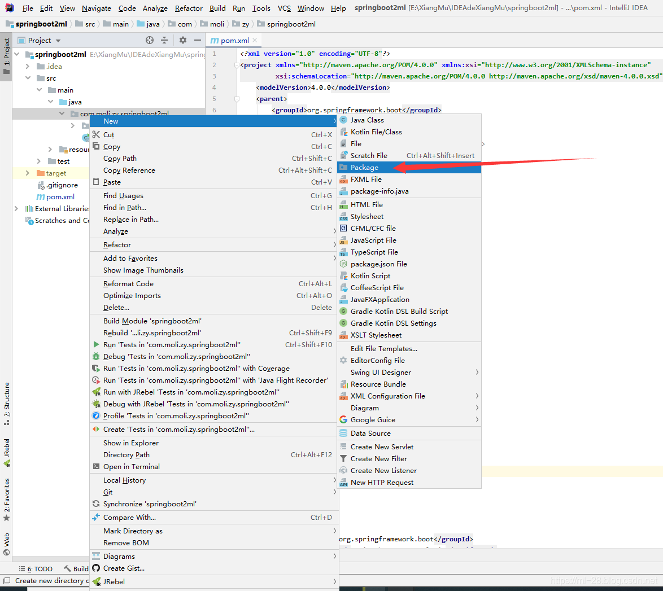Select Edit File Templates...
This screenshot has width=663, height=591.
409,348
